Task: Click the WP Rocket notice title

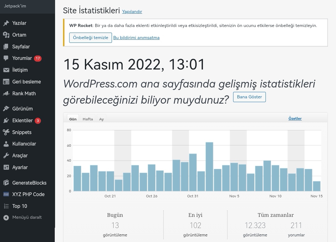Action: coord(81,25)
